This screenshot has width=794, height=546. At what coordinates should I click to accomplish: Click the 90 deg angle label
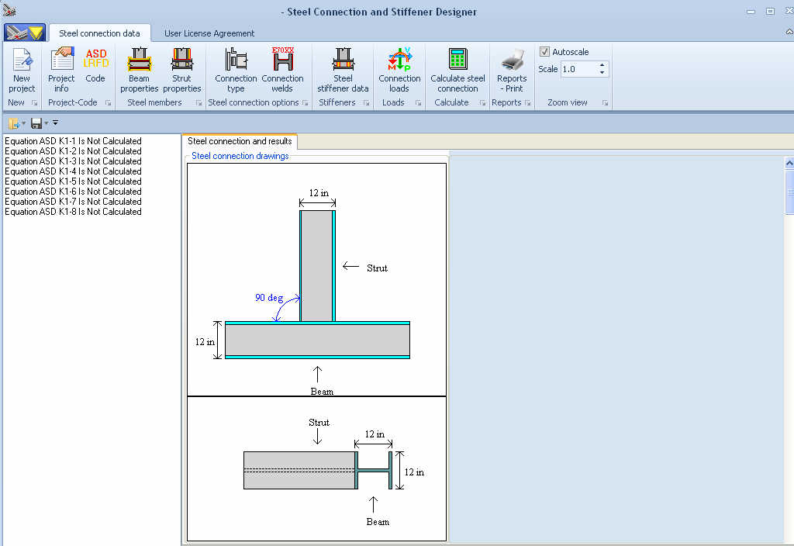269,298
